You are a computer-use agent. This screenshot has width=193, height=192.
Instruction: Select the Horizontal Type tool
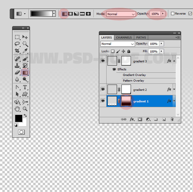pyautogui.click(x=25, y=87)
